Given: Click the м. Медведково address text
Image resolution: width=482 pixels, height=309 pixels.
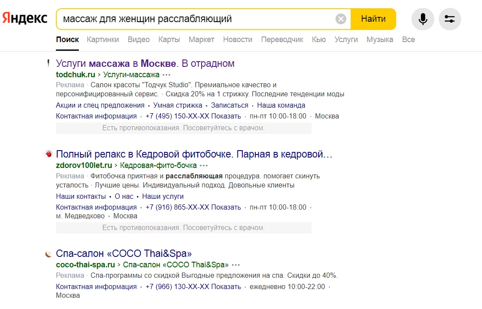Looking at the screenshot, I should click(80, 216).
